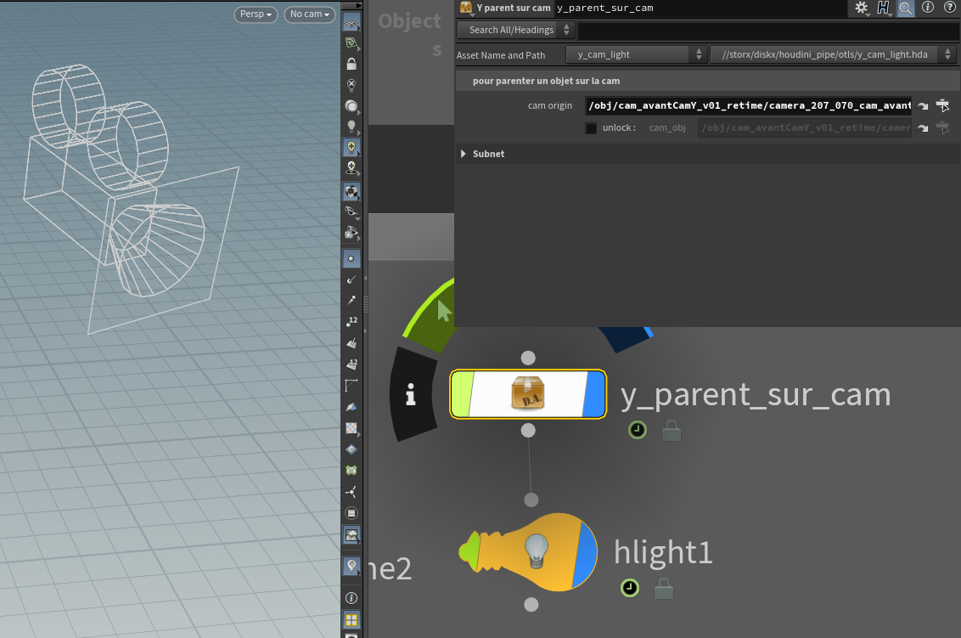Open the Search All/Headings filter dropdown
Viewport: 961px width, 638px height.
point(515,30)
